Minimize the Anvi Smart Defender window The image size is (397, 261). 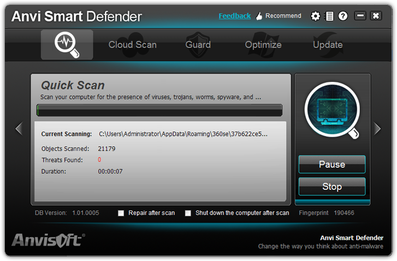pos(360,16)
